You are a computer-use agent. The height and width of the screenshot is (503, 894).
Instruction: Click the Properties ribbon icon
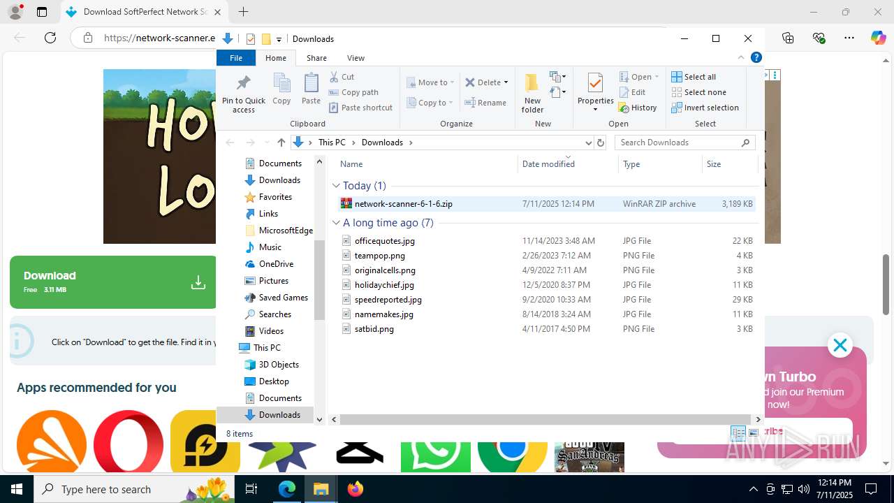point(595,83)
